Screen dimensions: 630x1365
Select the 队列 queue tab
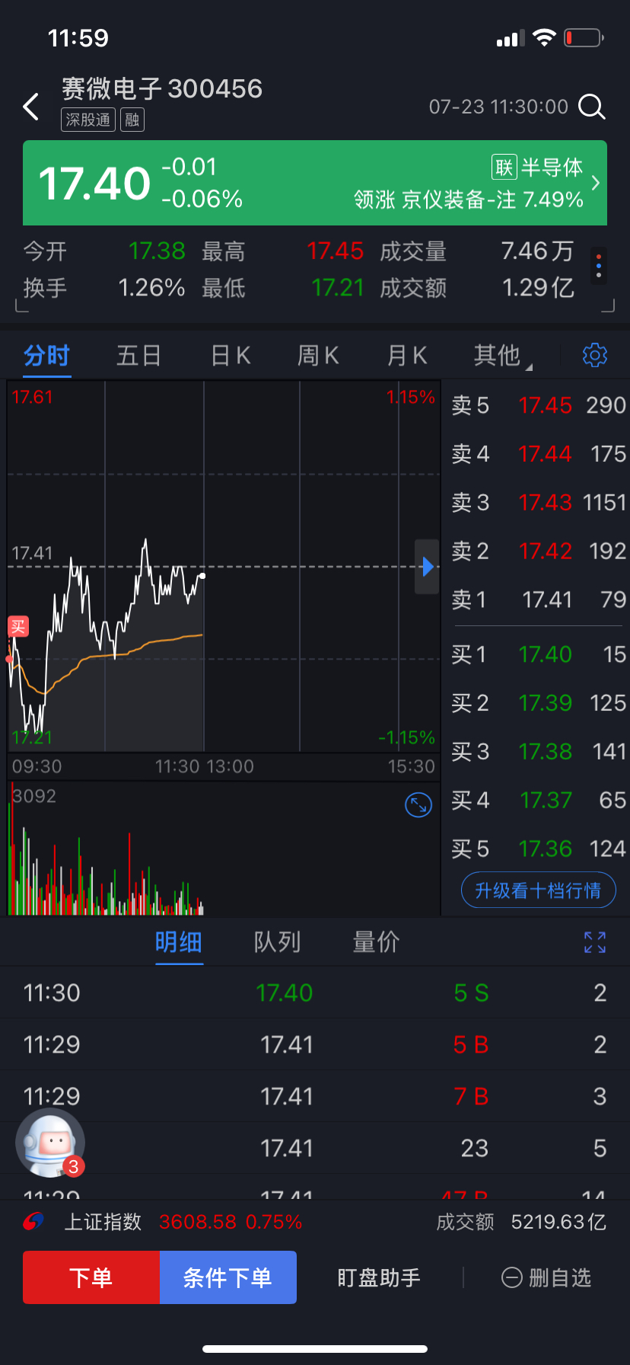(x=278, y=942)
